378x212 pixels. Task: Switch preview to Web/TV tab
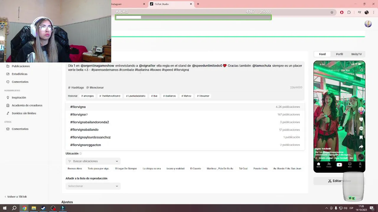click(x=356, y=54)
